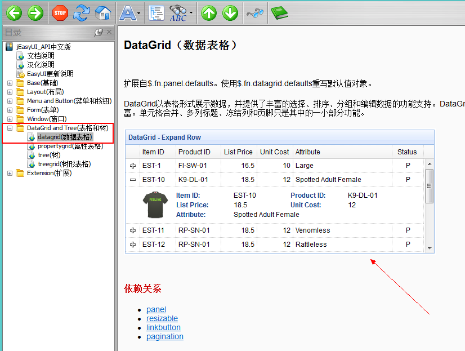Open treegrid(树形表格) entry
This screenshot has height=351, width=465.
click(64, 164)
